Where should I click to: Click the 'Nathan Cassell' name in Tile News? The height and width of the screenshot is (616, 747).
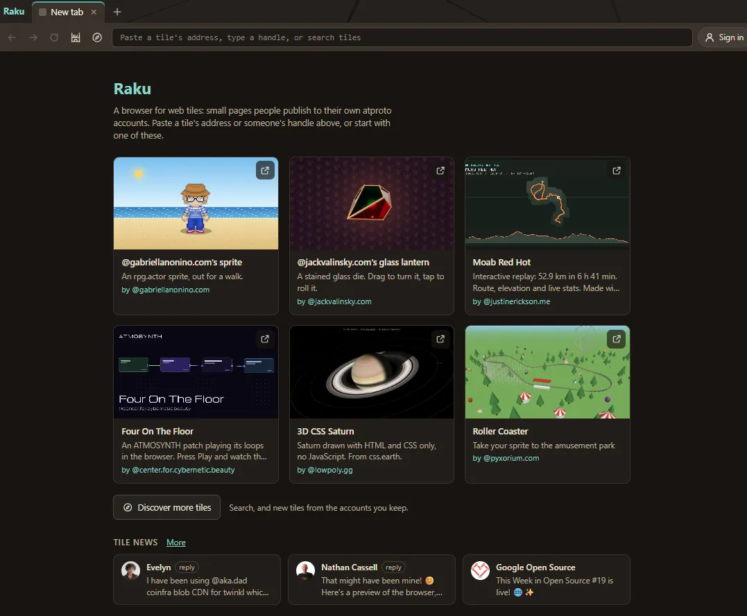click(x=349, y=567)
